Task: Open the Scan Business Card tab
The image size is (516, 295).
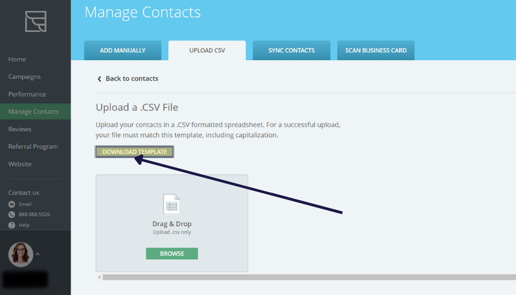Action: pos(376,51)
